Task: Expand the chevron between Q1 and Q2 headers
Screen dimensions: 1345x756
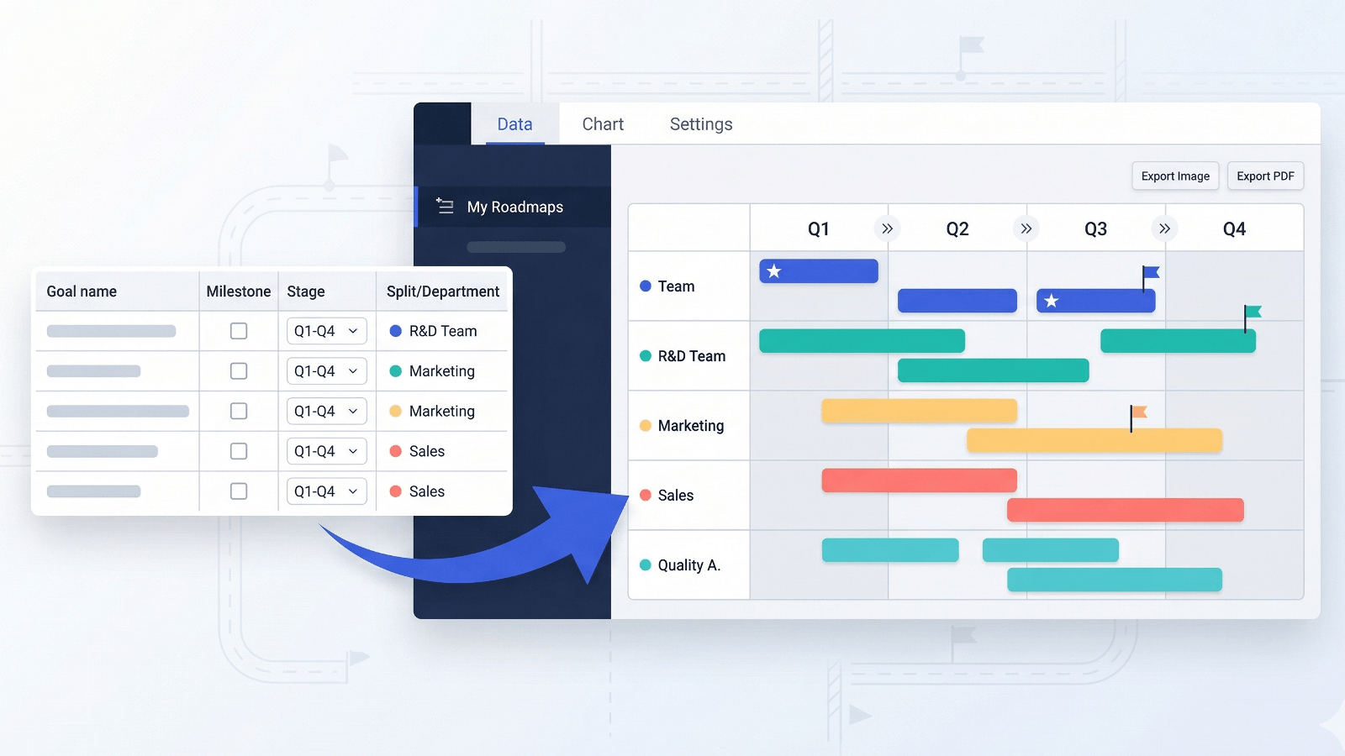Action: point(888,227)
